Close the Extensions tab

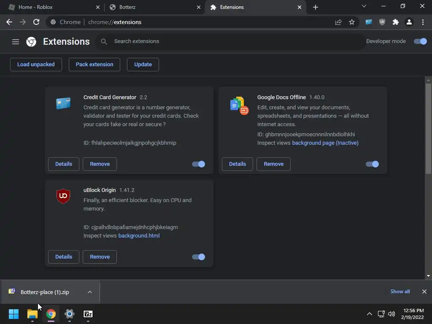click(x=300, y=7)
